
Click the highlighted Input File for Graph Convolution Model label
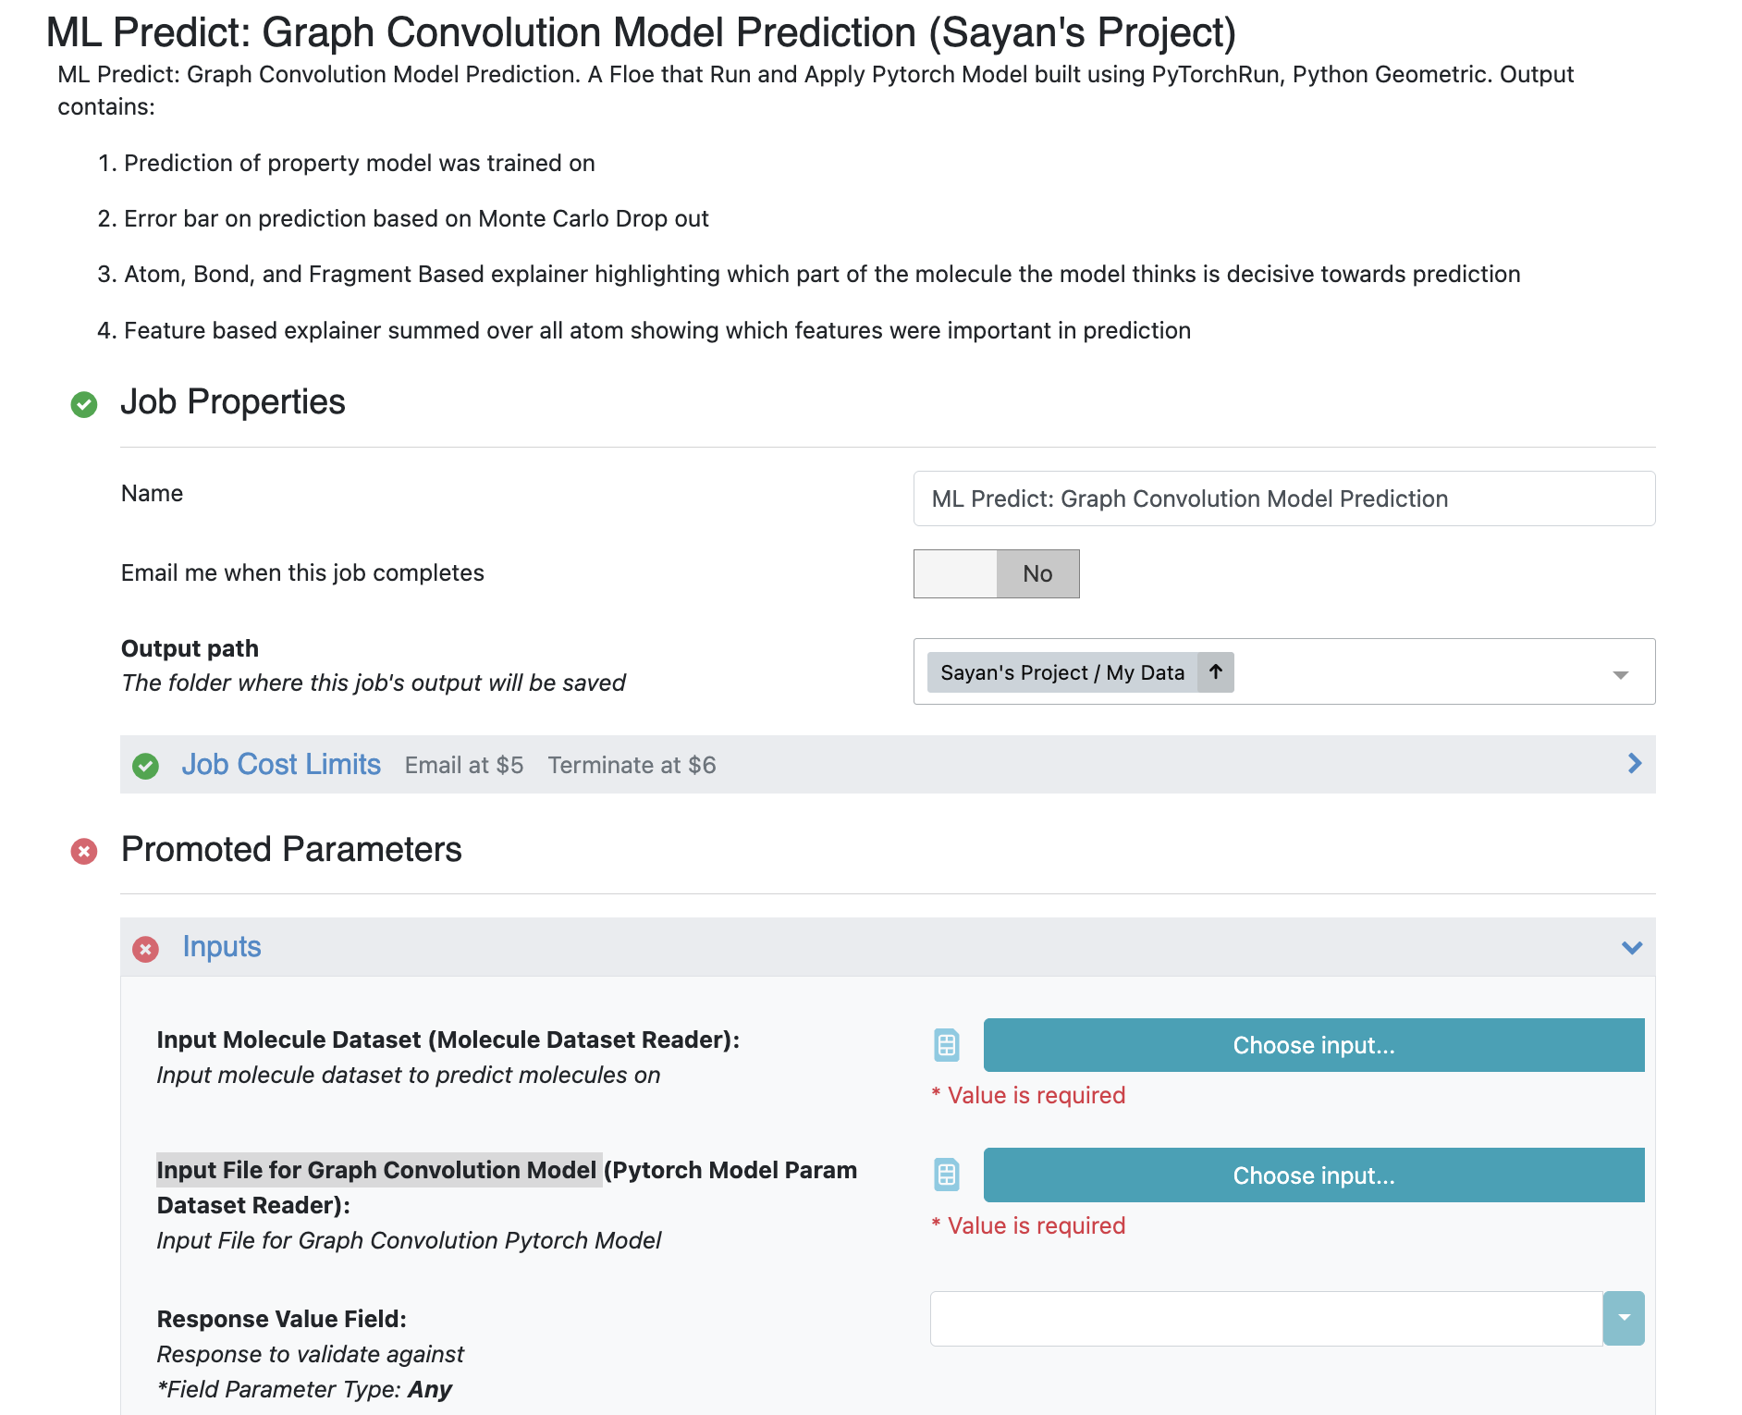tap(377, 1170)
